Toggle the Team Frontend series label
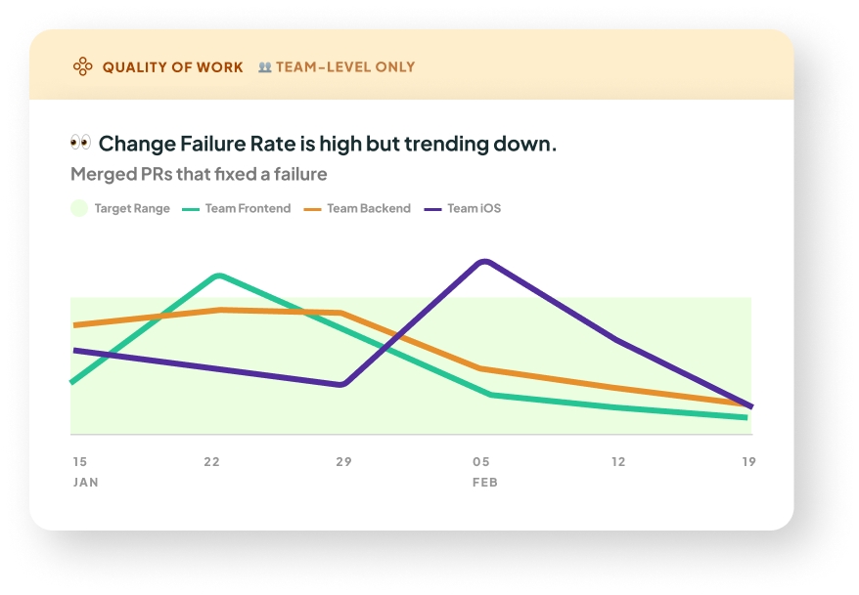The image size is (859, 595). tap(248, 208)
